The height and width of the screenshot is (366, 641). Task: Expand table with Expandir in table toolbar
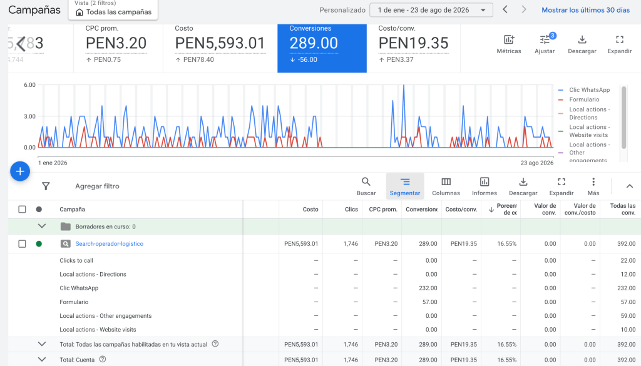pyautogui.click(x=562, y=186)
